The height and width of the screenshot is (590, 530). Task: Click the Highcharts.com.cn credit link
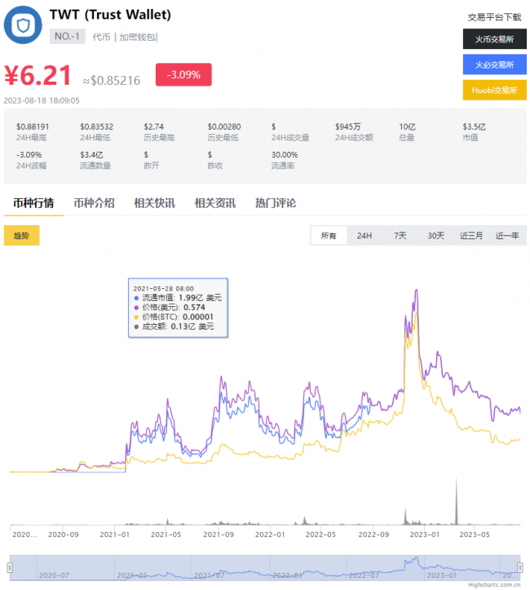point(494,585)
